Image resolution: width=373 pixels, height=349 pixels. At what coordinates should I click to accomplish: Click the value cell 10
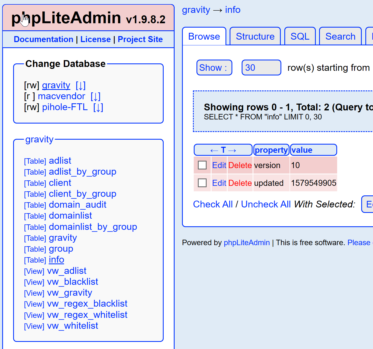coord(314,165)
